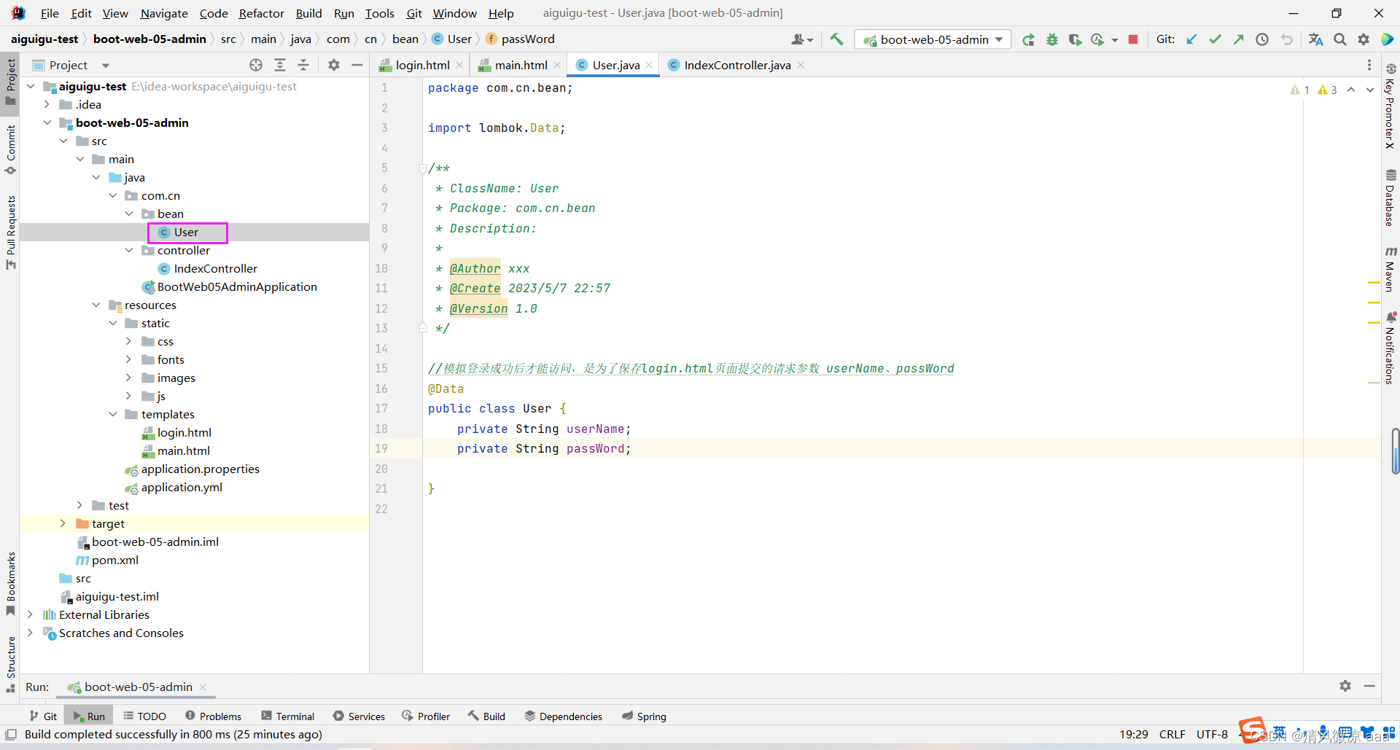Select opened file target icon in Project panel

pos(256,65)
